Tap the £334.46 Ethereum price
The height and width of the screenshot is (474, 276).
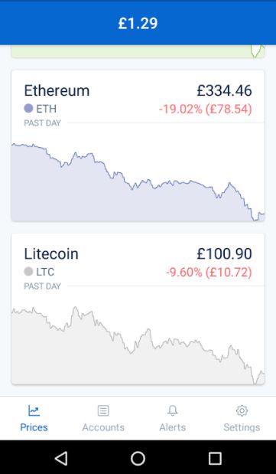pos(224,90)
